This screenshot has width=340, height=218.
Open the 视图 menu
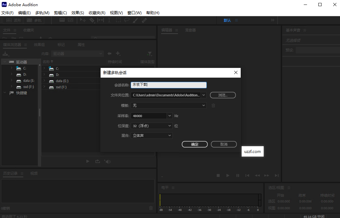(x=116, y=13)
